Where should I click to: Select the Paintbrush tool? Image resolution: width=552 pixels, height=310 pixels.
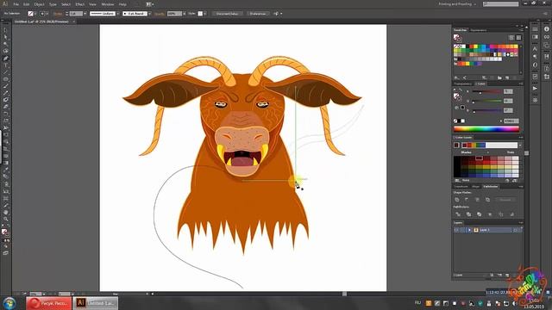[6, 86]
